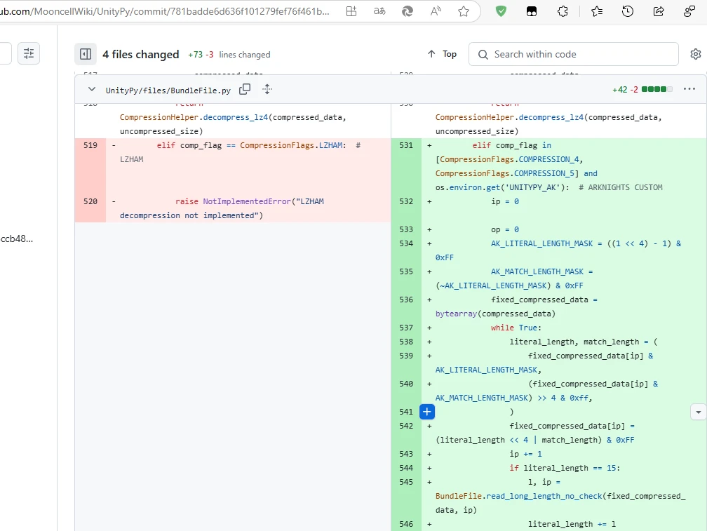Click the 'op = 0' code line
This screenshot has height=531, width=707.
505,229
